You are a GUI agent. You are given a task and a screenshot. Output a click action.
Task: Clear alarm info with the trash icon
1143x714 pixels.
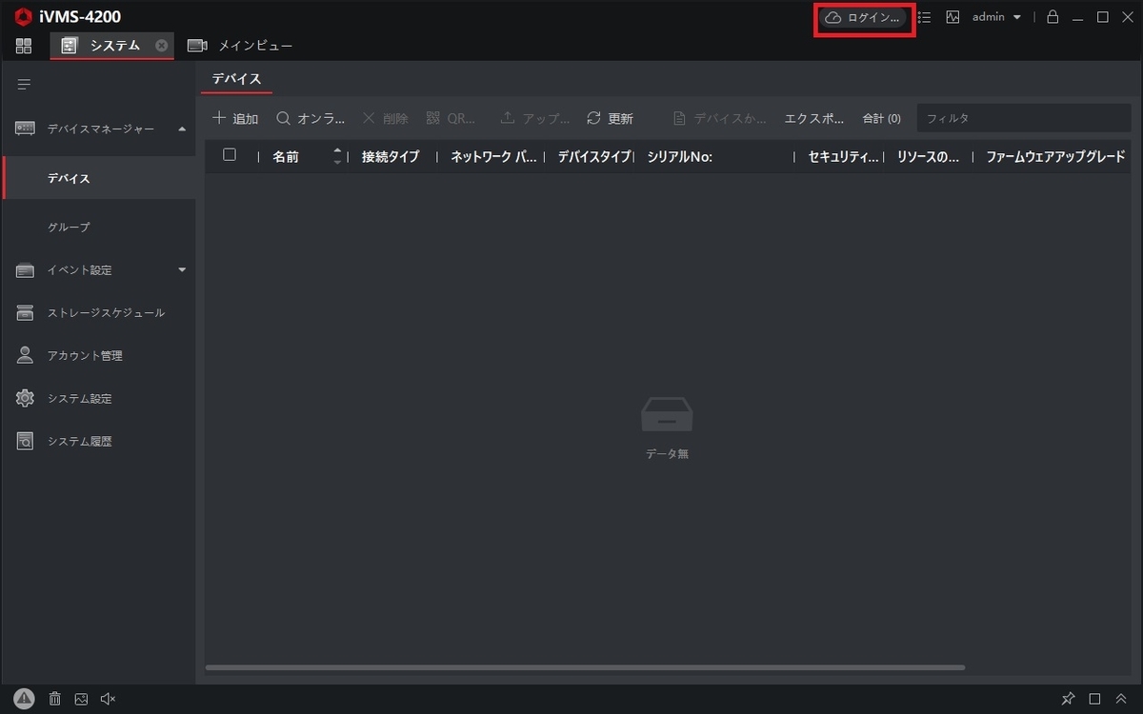(x=54, y=698)
